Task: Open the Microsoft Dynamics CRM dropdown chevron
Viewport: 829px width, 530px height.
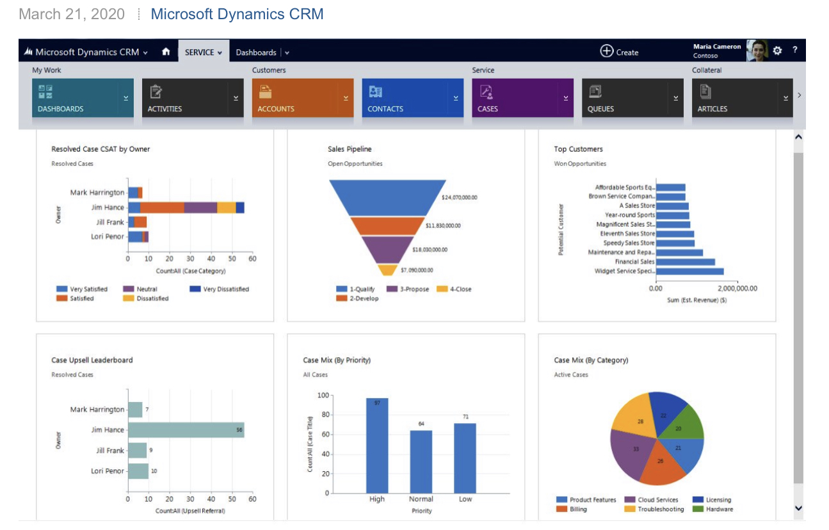Action: point(146,52)
